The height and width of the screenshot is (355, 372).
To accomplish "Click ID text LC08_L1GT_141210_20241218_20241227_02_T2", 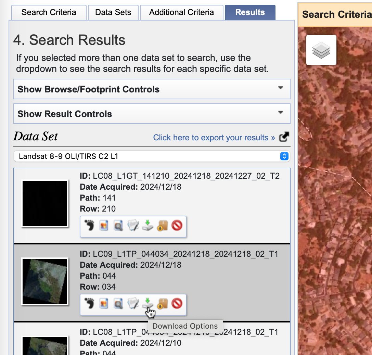I will pos(186,176).
